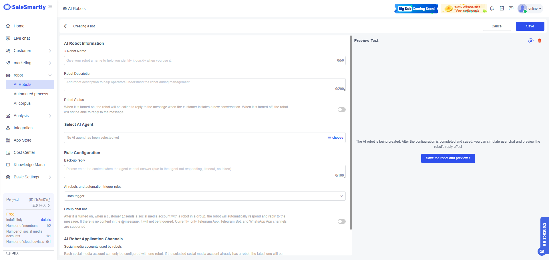The image size is (549, 260).
Task: Open the clipboard tasks icon in header
Action: (x=502, y=9)
